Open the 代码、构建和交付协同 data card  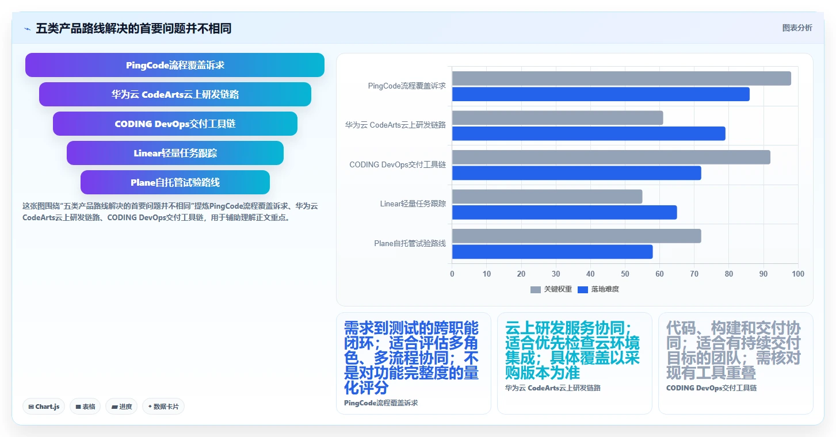[x=735, y=363]
